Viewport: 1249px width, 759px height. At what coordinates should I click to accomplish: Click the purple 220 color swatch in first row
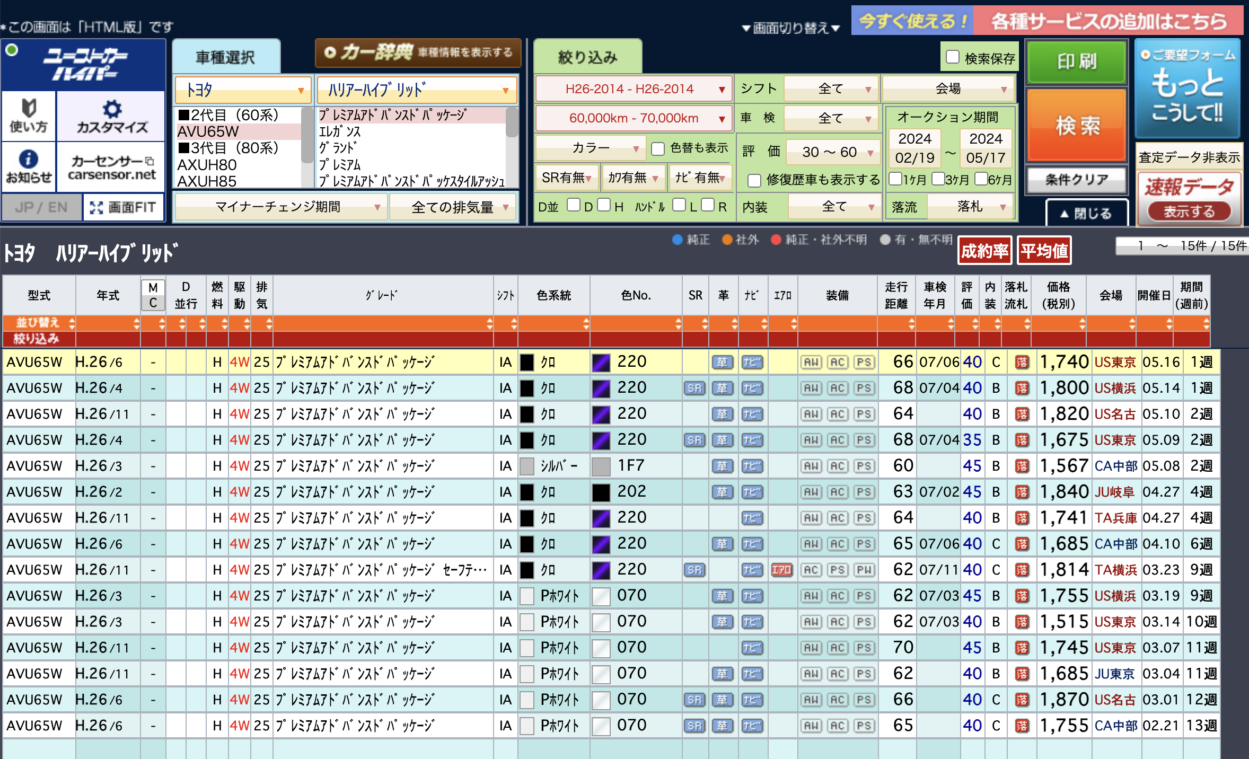point(601,363)
